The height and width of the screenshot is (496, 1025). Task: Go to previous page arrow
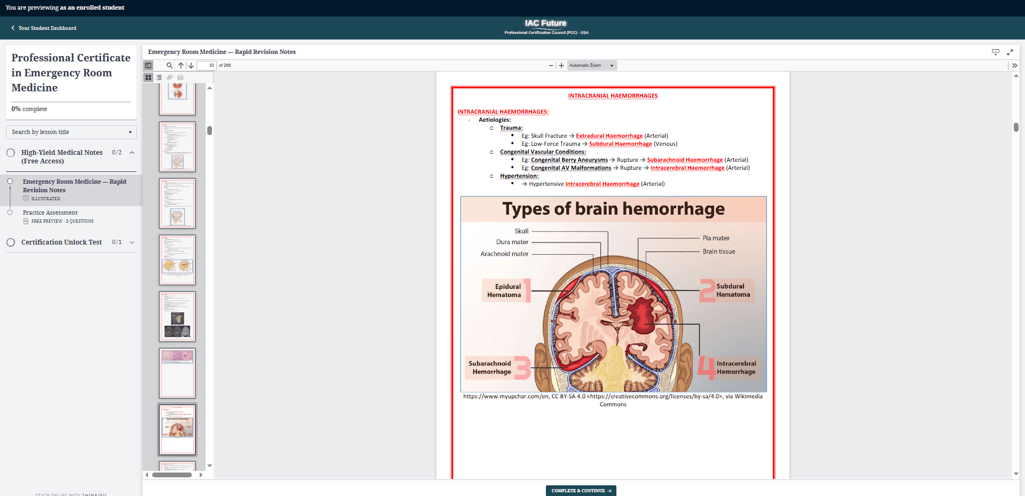pos(181,66)
